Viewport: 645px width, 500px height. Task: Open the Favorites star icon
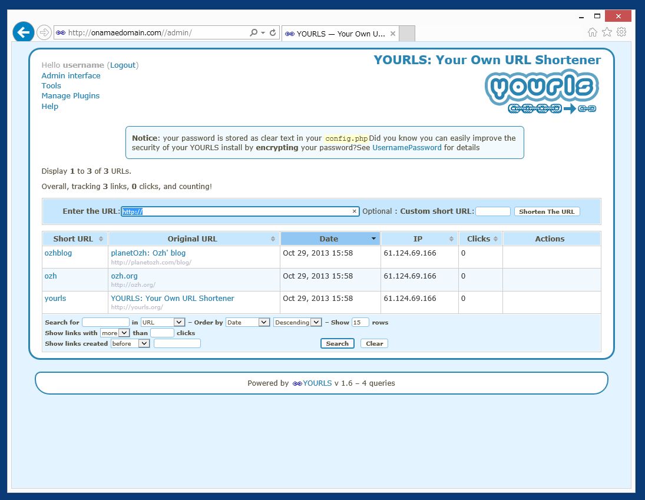[607, 32]
